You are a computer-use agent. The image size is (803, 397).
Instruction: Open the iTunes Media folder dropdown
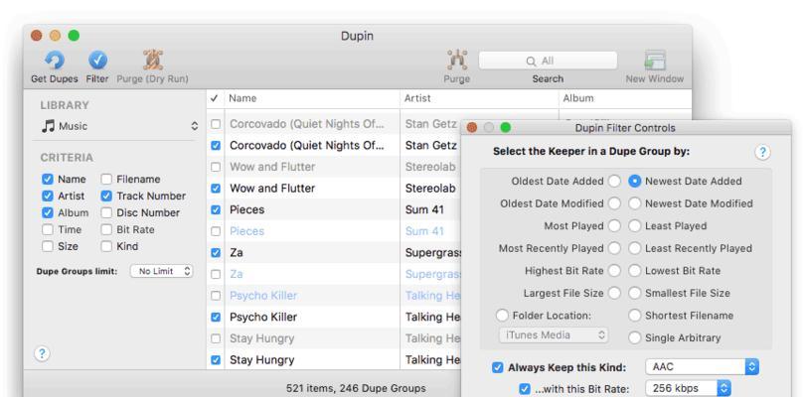[x=554, y=335]
